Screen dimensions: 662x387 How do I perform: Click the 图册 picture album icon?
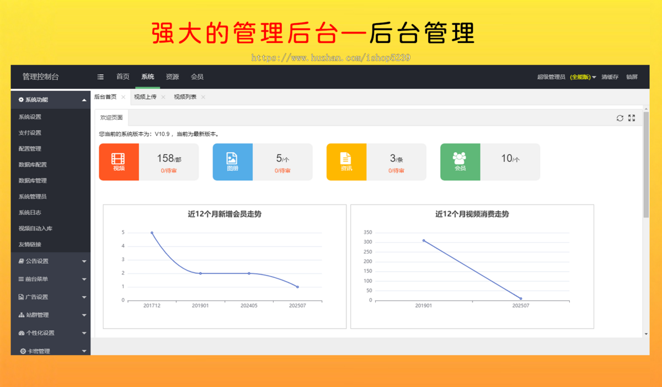[232, 162]
